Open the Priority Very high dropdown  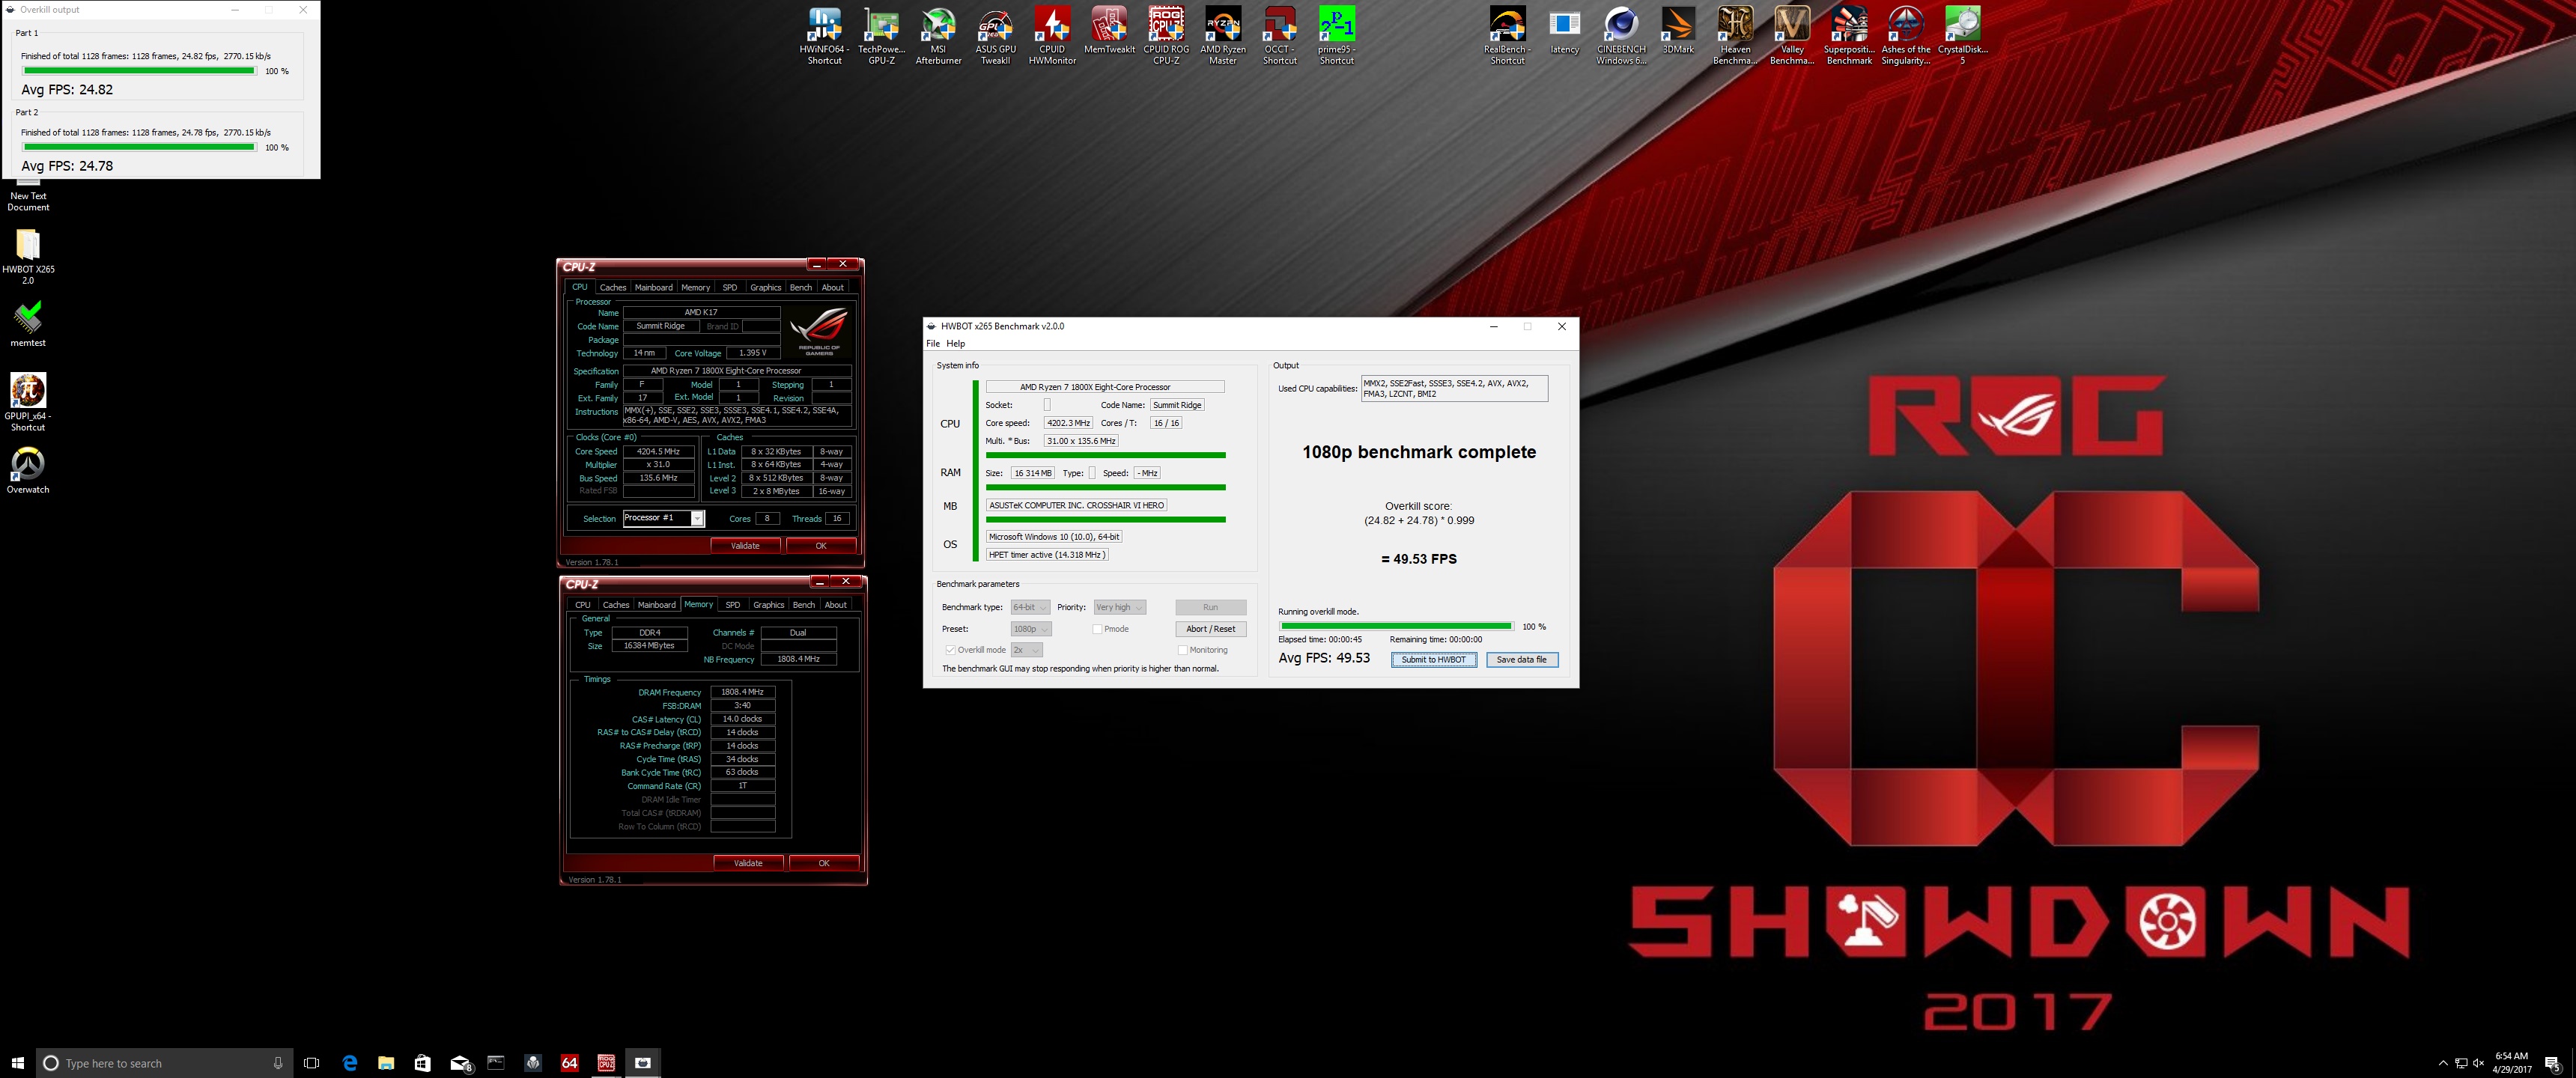[x=1119, y=607]
